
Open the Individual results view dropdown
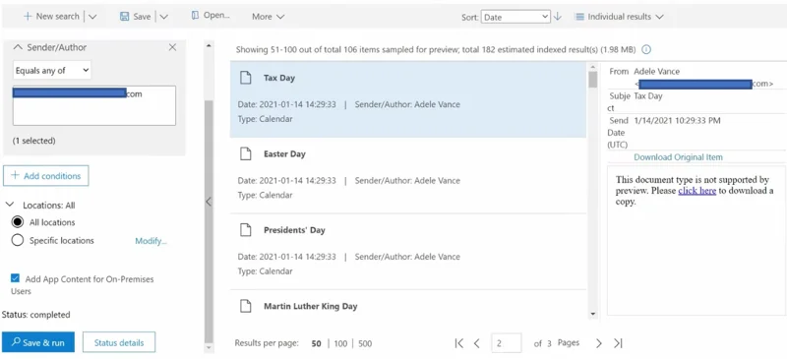tap(620, 17)
